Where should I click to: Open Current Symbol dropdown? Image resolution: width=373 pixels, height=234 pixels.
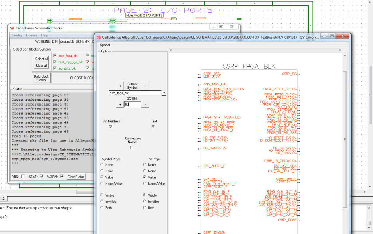coord(164,93)
